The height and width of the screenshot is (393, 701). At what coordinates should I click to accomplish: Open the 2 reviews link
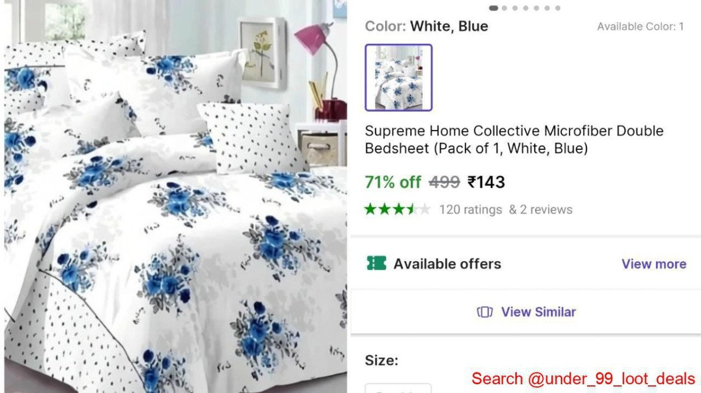click(540, 209)
